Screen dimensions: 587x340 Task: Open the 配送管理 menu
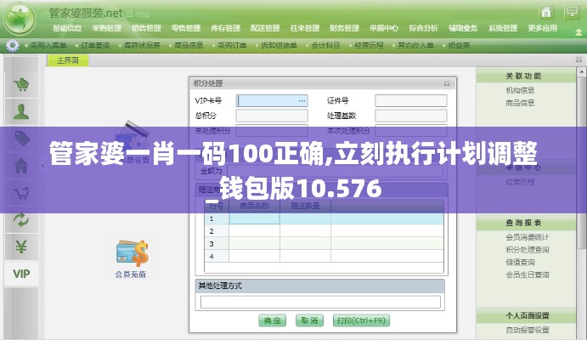click(265, 28)
